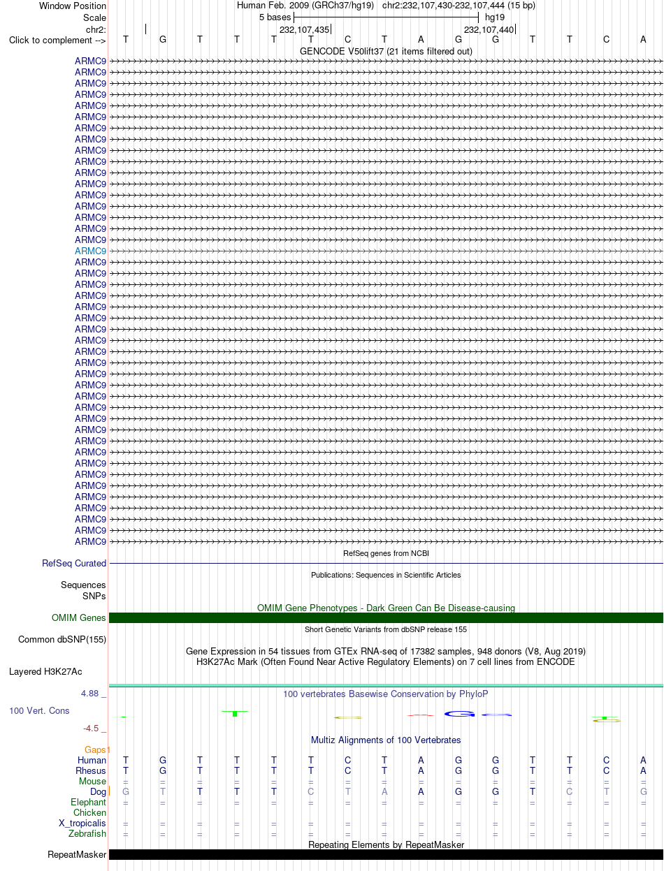Click the Zebrafish alignment row label
Viewport: 664px width, 871px height.
coord(87,833)
